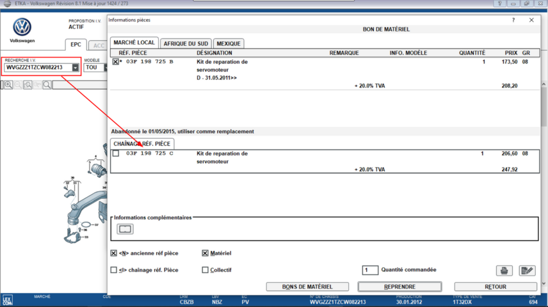Click the Remarque column header
Screen dimensions: 548x307
(x=344, y=52)
